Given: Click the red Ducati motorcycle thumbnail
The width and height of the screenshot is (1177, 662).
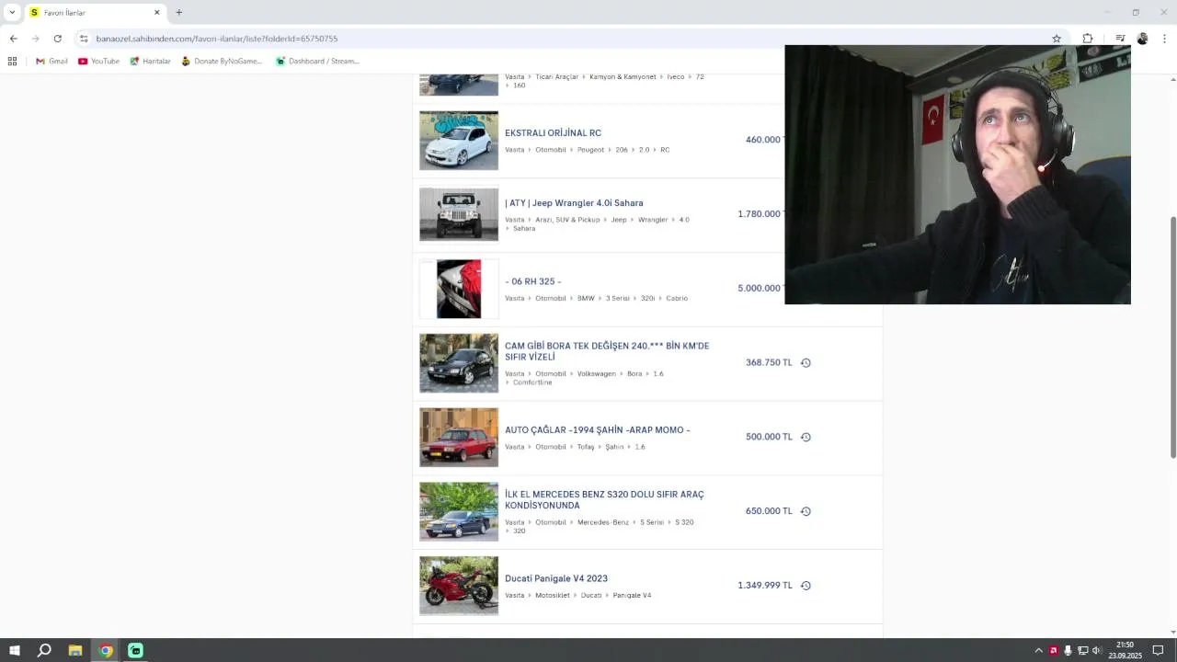Looking at the screenshot, I should [x=459, y=586].
